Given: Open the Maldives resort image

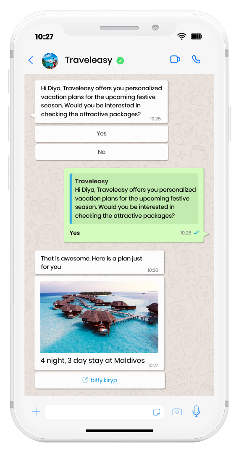Looking at the screenshot, I should tap(99, 317).
